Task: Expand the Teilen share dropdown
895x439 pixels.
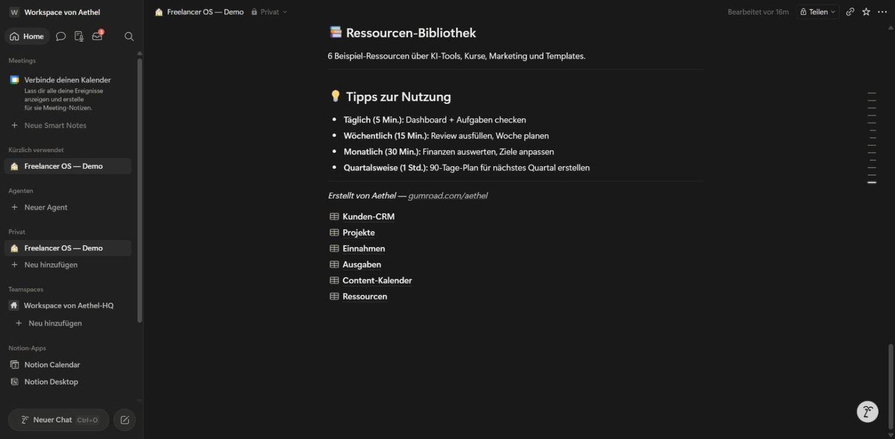Action: click(x=818, y=12)
